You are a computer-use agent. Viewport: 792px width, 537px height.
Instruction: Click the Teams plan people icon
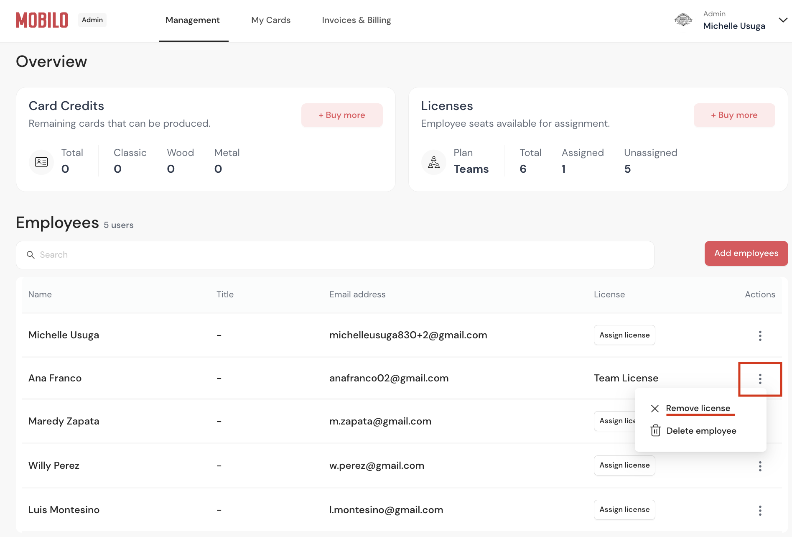pyautogui.click(x=433, y=162)
